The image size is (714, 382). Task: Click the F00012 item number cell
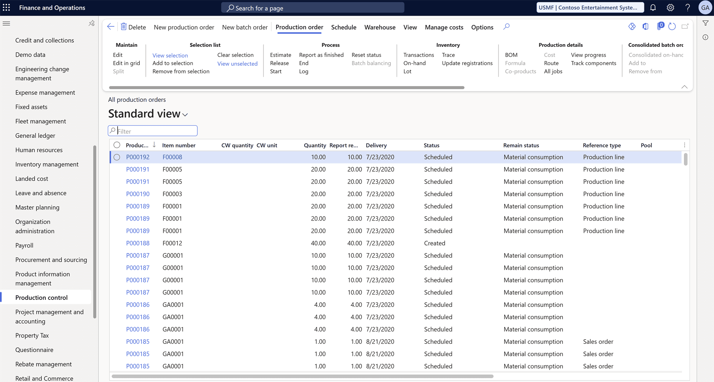point(172,243)
